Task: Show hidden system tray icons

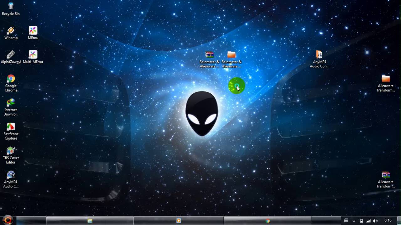Action: coord(354,221)
